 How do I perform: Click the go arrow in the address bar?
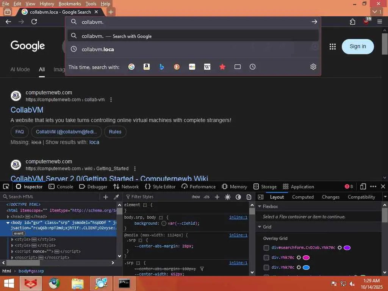pos(314,22)
